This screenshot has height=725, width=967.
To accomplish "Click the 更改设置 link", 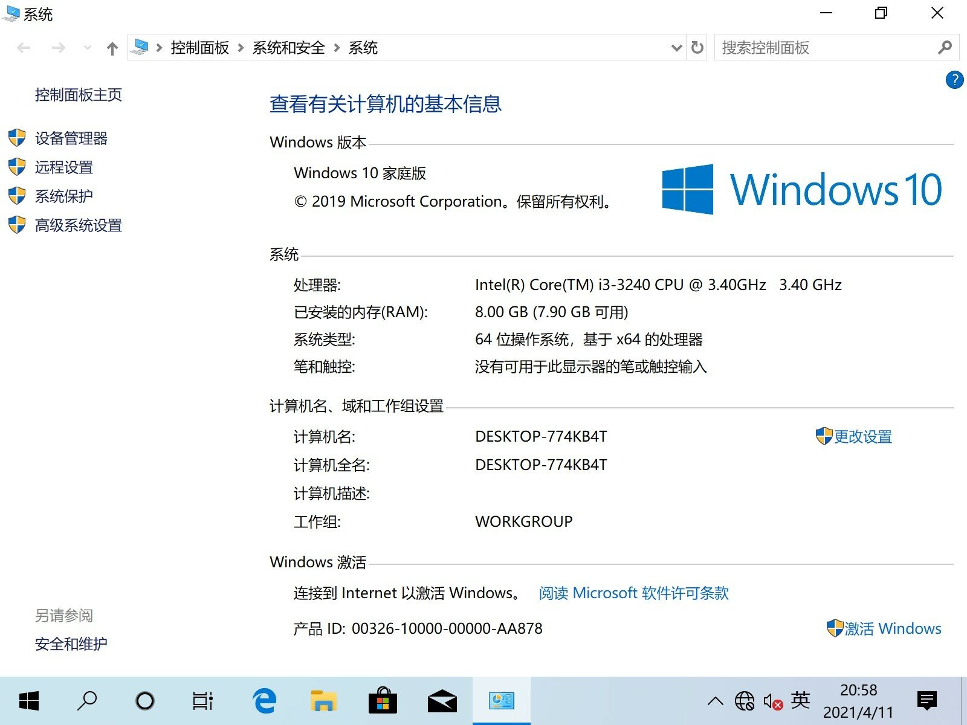I will pyautogui.click(x=862, y=437).
